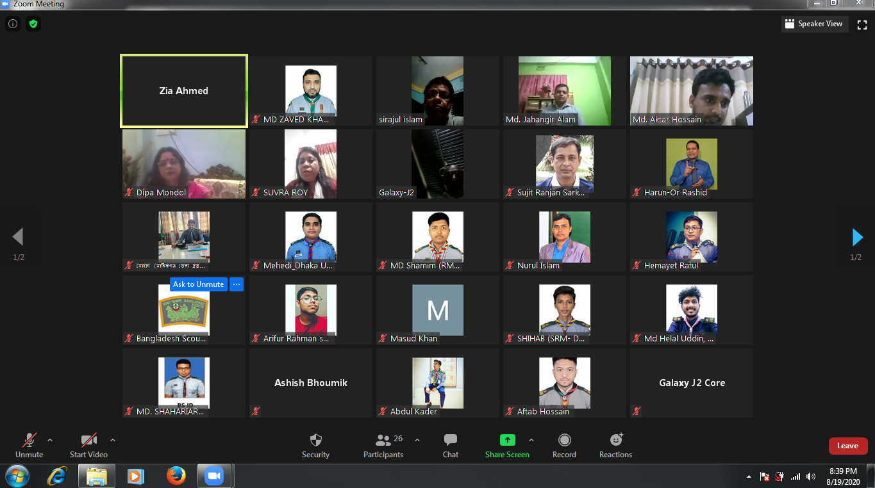Click the green encryption shield icon
875x488 pixels.
(33, 24)
